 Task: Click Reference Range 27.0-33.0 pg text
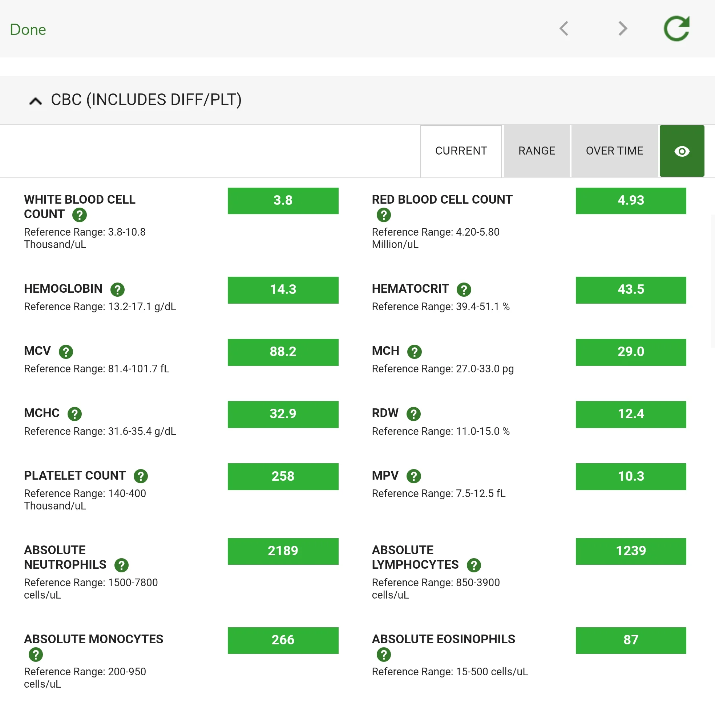(443, 369)
